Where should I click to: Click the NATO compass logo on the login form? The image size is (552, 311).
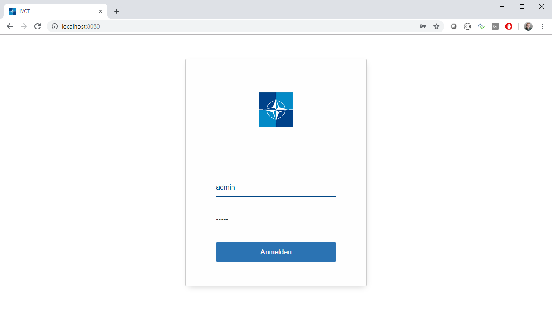point(276,109)
